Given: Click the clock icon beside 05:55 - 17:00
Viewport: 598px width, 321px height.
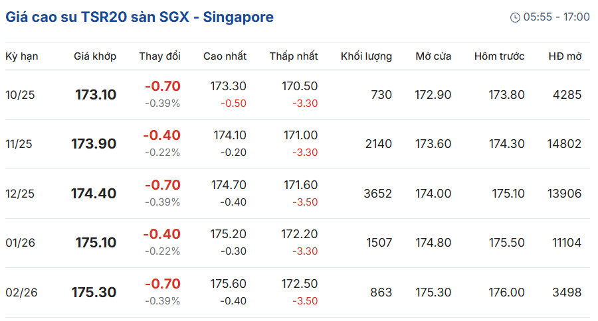Looking at the screenshot, I should coord(515,17).
